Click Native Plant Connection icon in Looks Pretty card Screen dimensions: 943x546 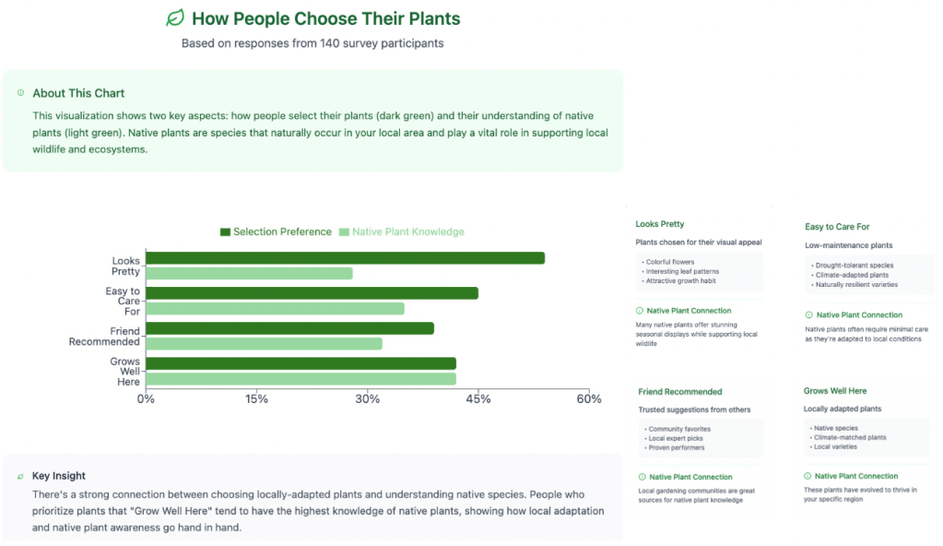pos(640,311)
